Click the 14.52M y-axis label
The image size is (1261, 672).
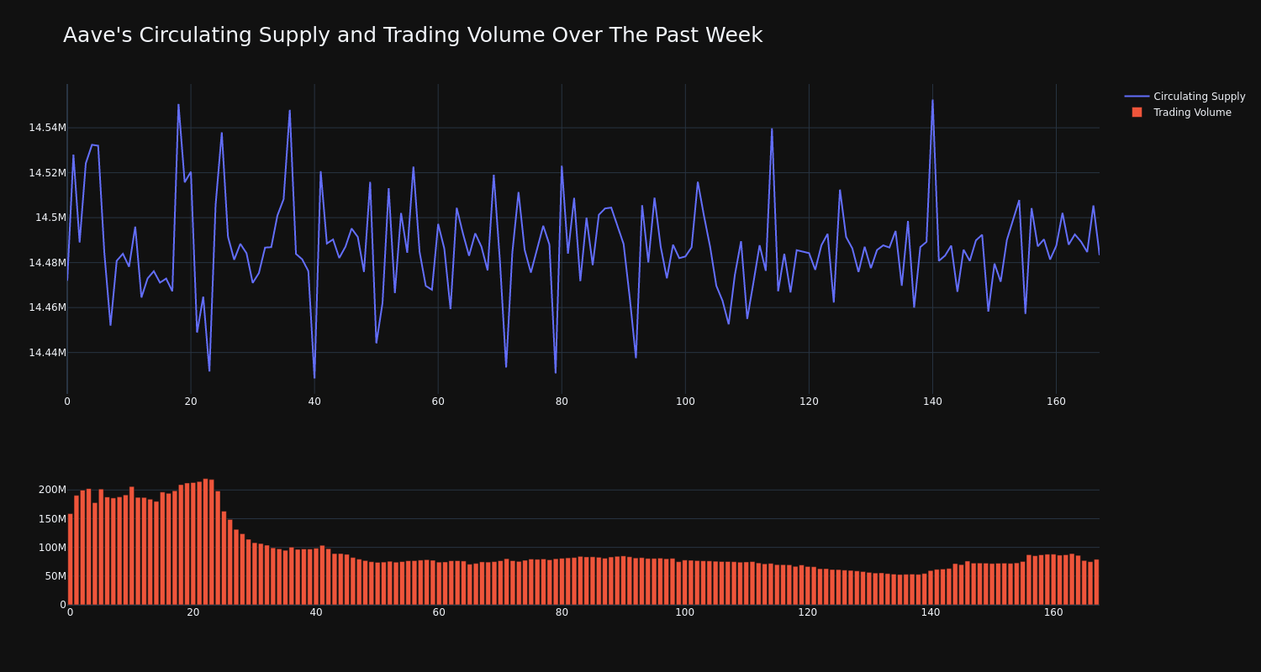click(x=47, y=173)
